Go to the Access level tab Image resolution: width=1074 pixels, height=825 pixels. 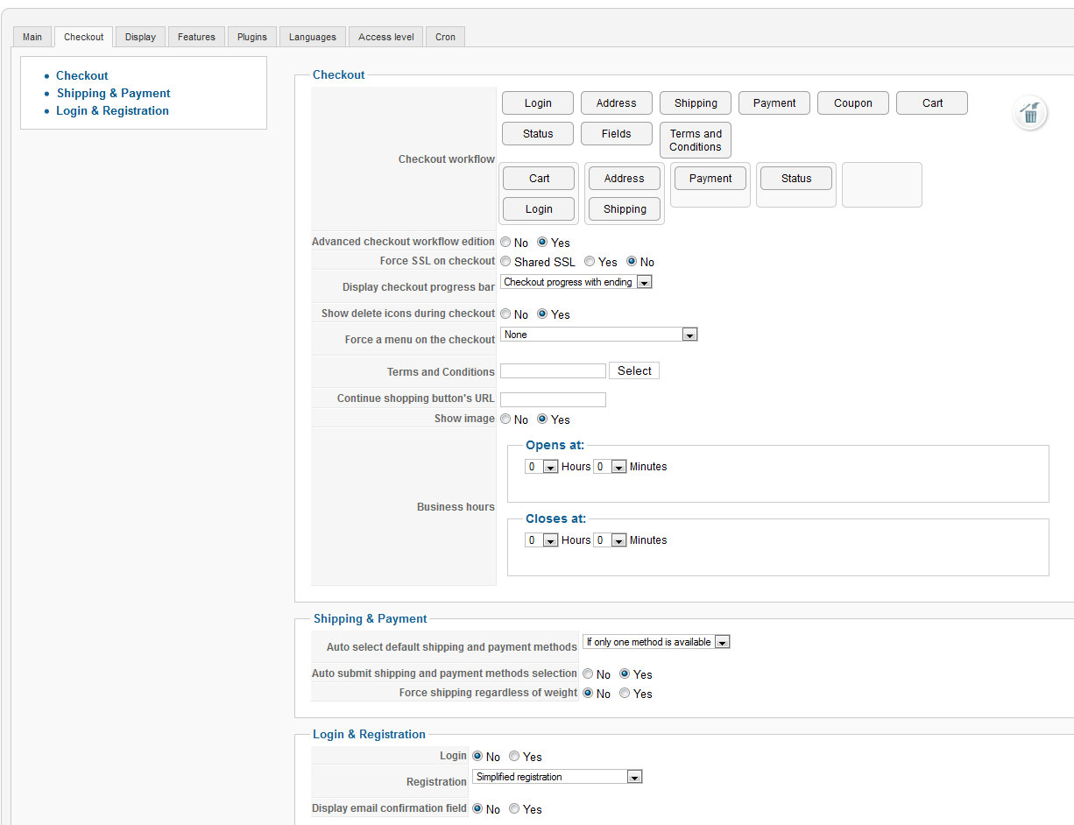386,37
